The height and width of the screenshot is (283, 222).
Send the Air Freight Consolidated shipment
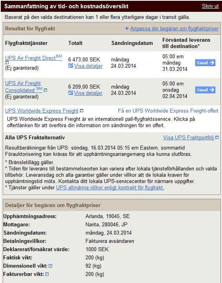point(205,90)
